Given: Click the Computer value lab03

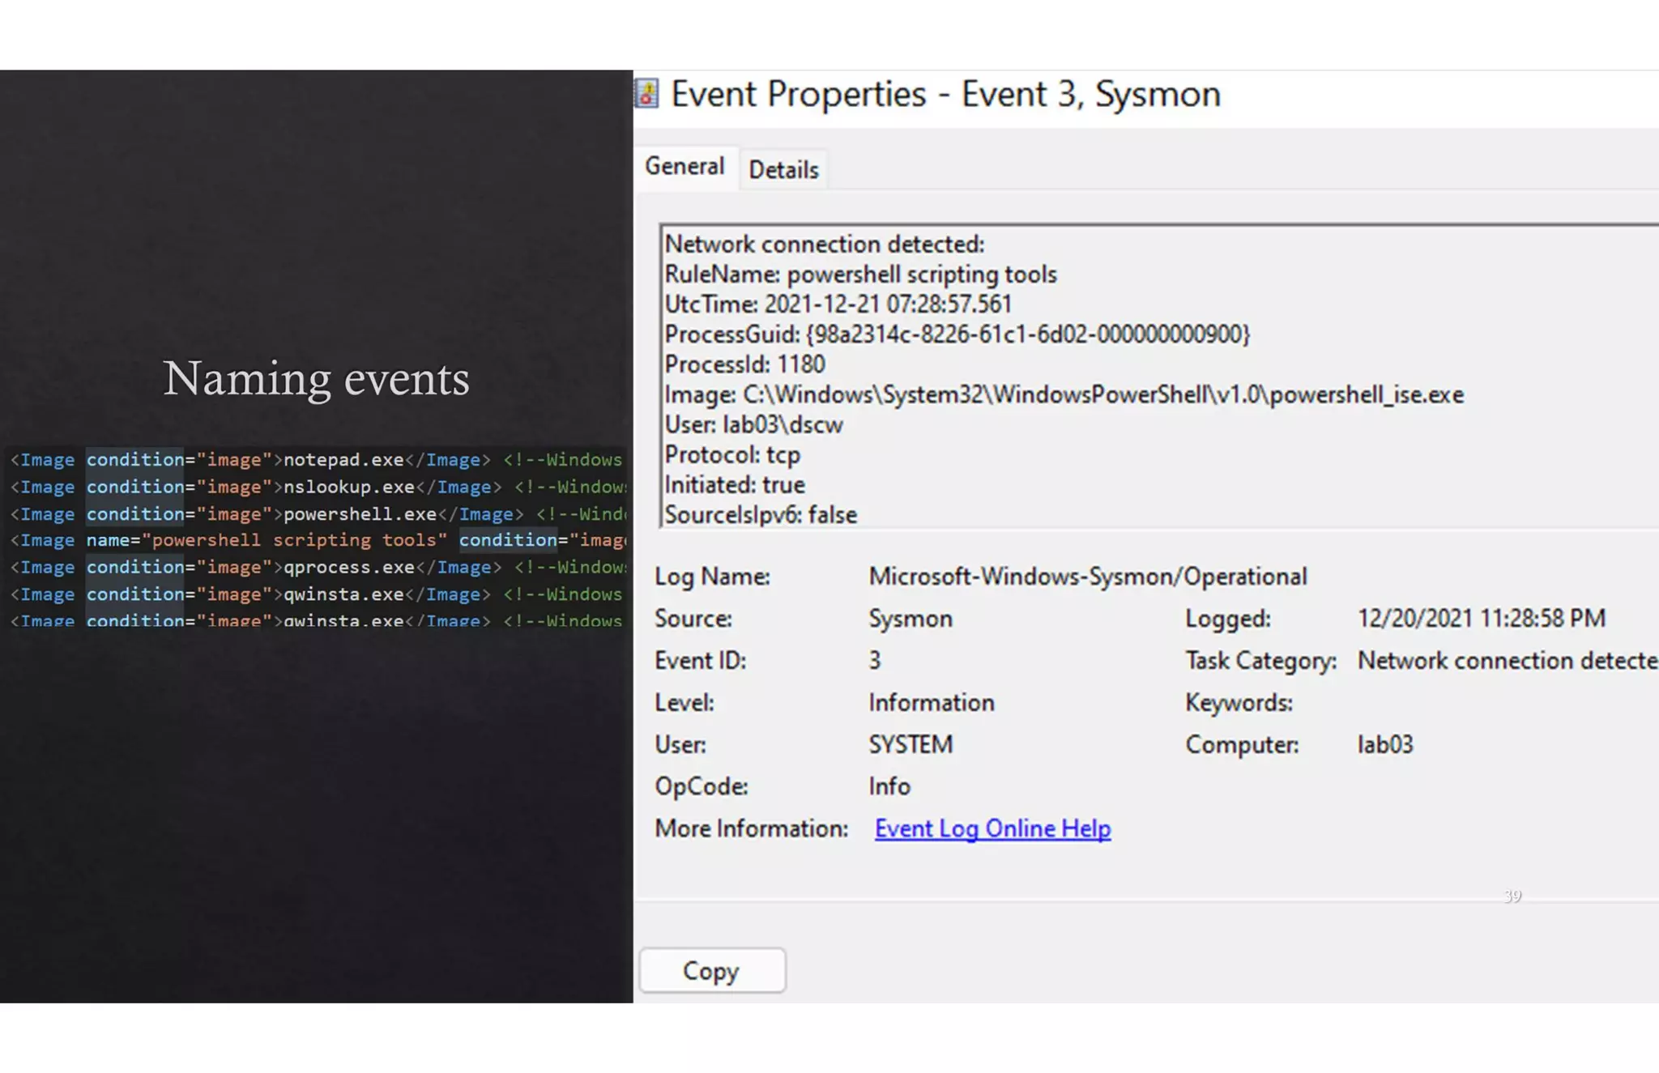Looking at the screenshot, I should pyautogui.click(x=1384, y=745).
